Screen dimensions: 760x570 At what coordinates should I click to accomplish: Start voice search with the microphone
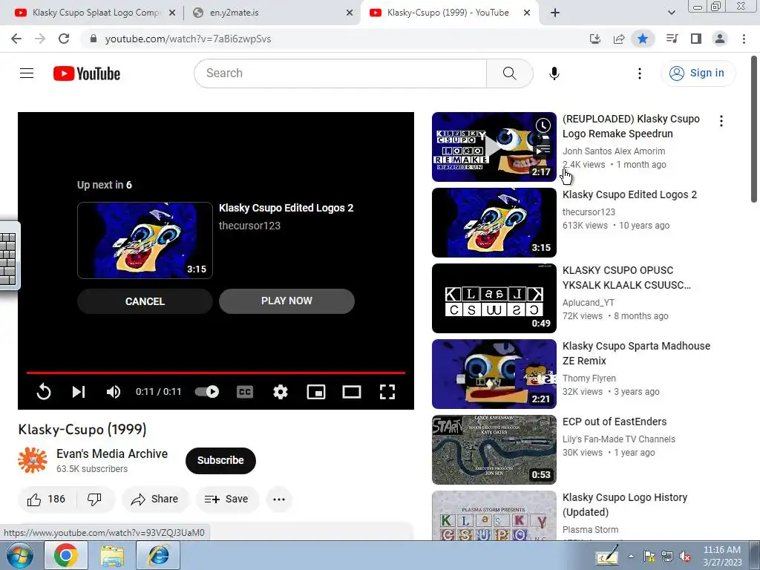coord(554,73)
